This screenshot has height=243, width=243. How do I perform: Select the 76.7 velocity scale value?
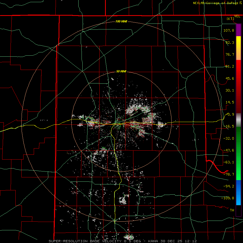(x=230, y=54)
